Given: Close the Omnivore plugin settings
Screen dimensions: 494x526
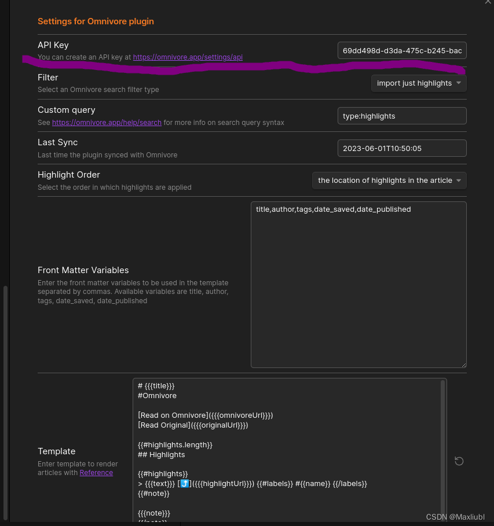Looking at the screenshot, I should point(488,3).
